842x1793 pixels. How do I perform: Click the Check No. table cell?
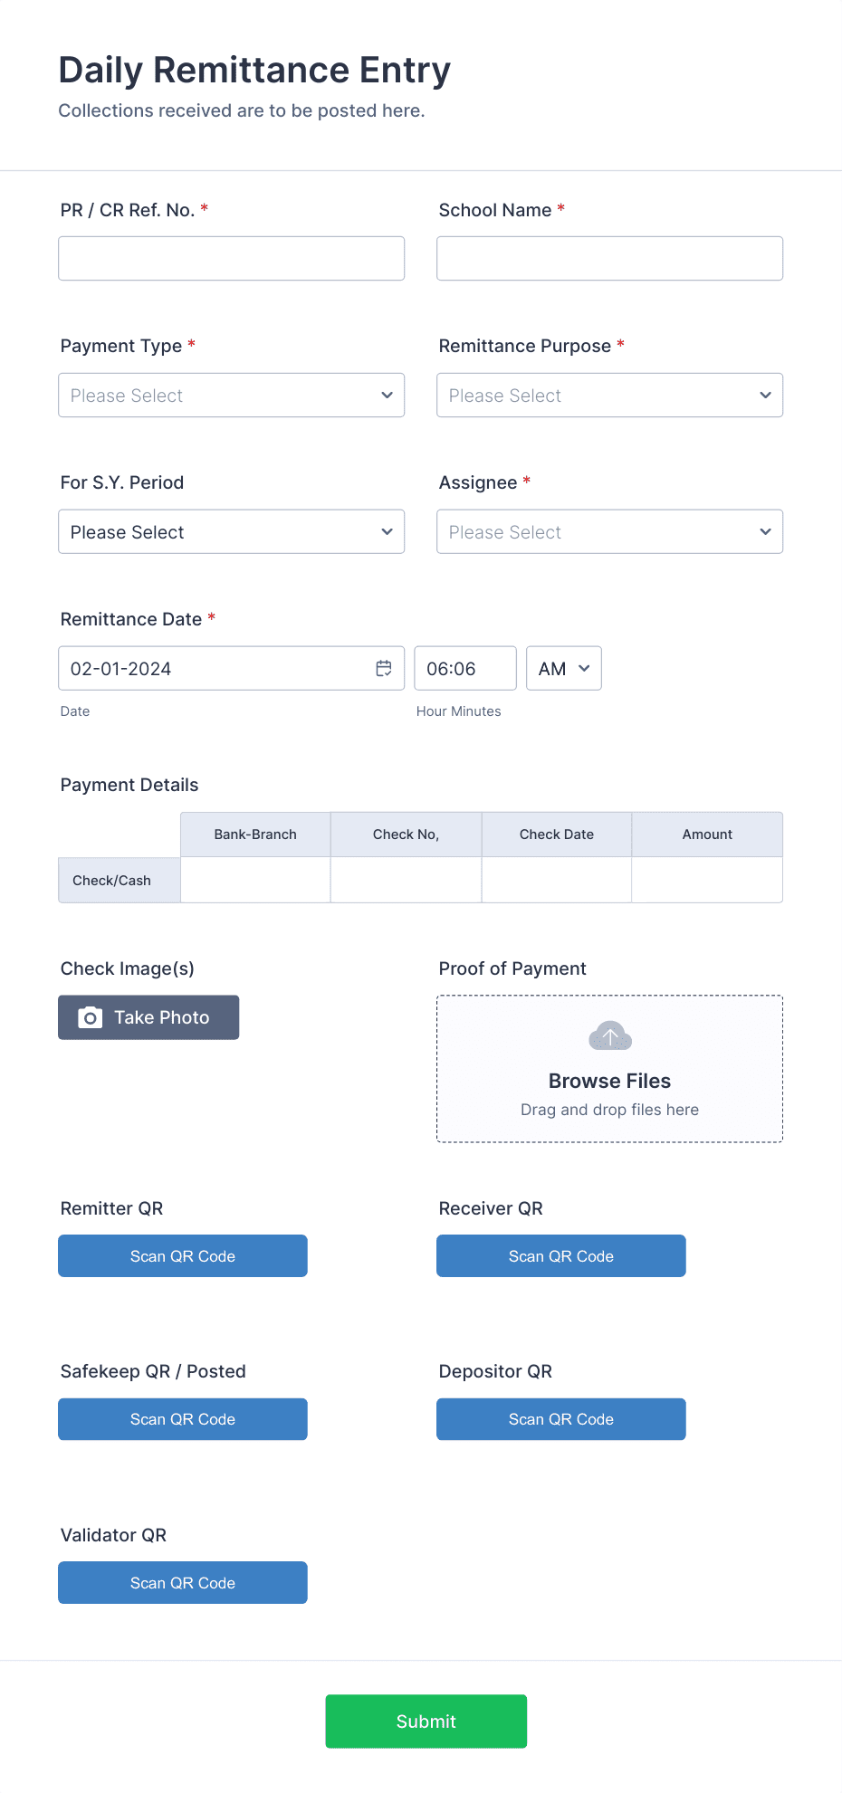click(406, 880)
